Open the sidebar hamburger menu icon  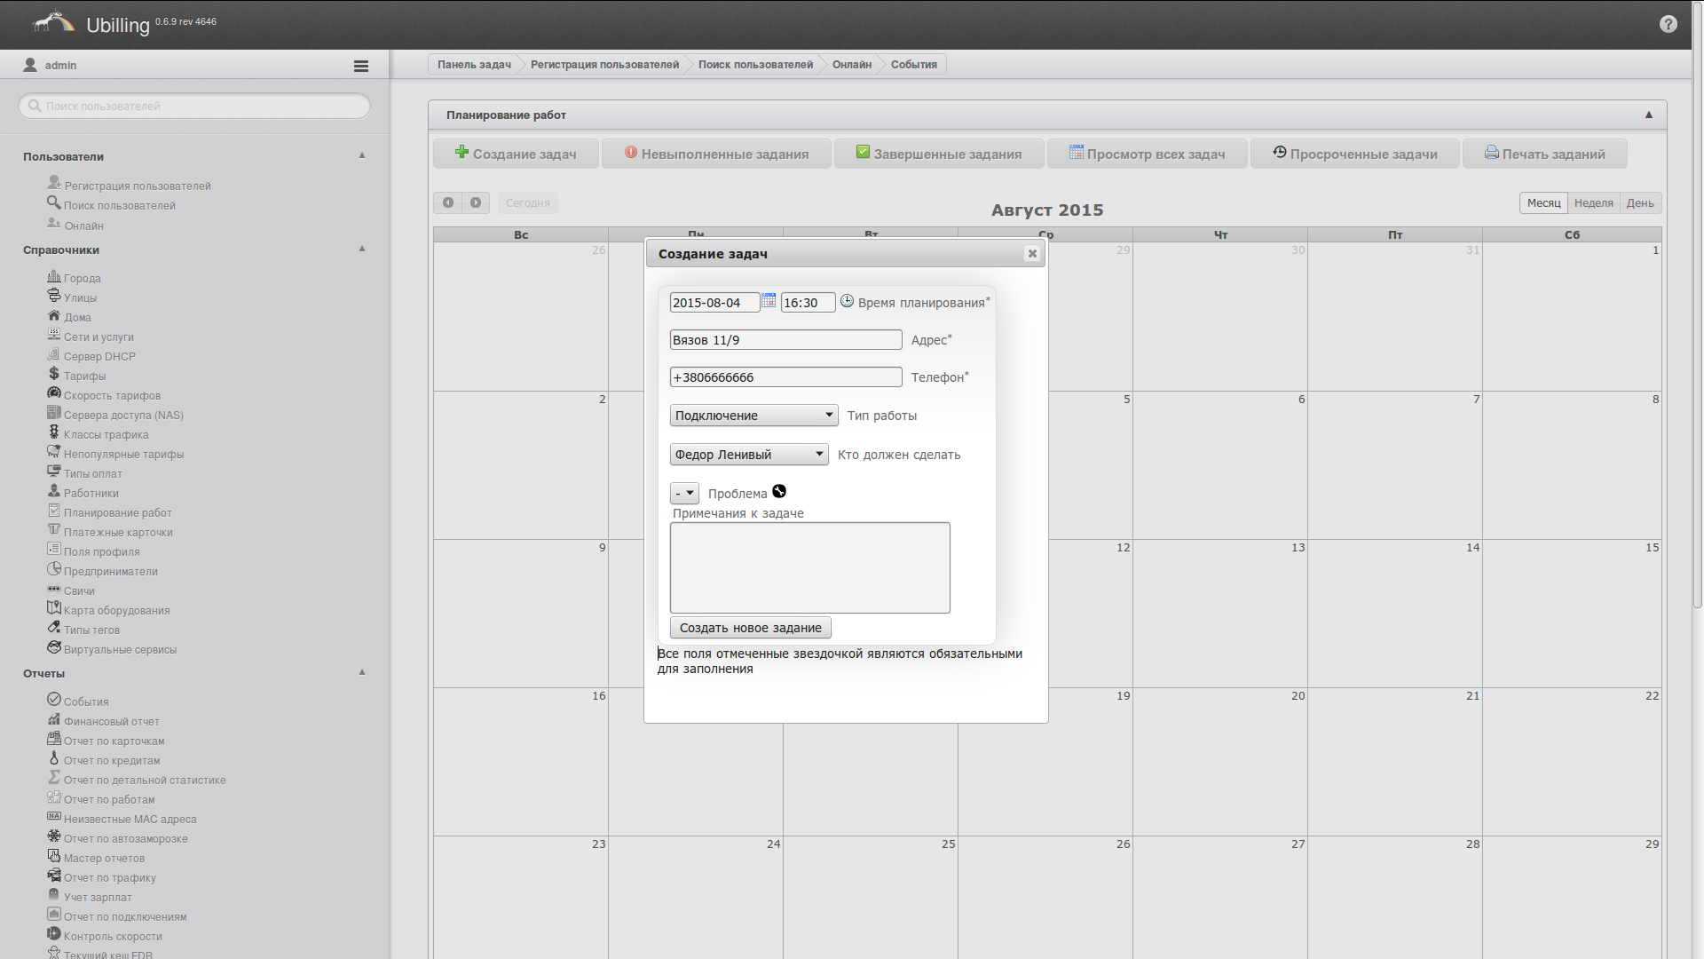click(x=360, y=66)
